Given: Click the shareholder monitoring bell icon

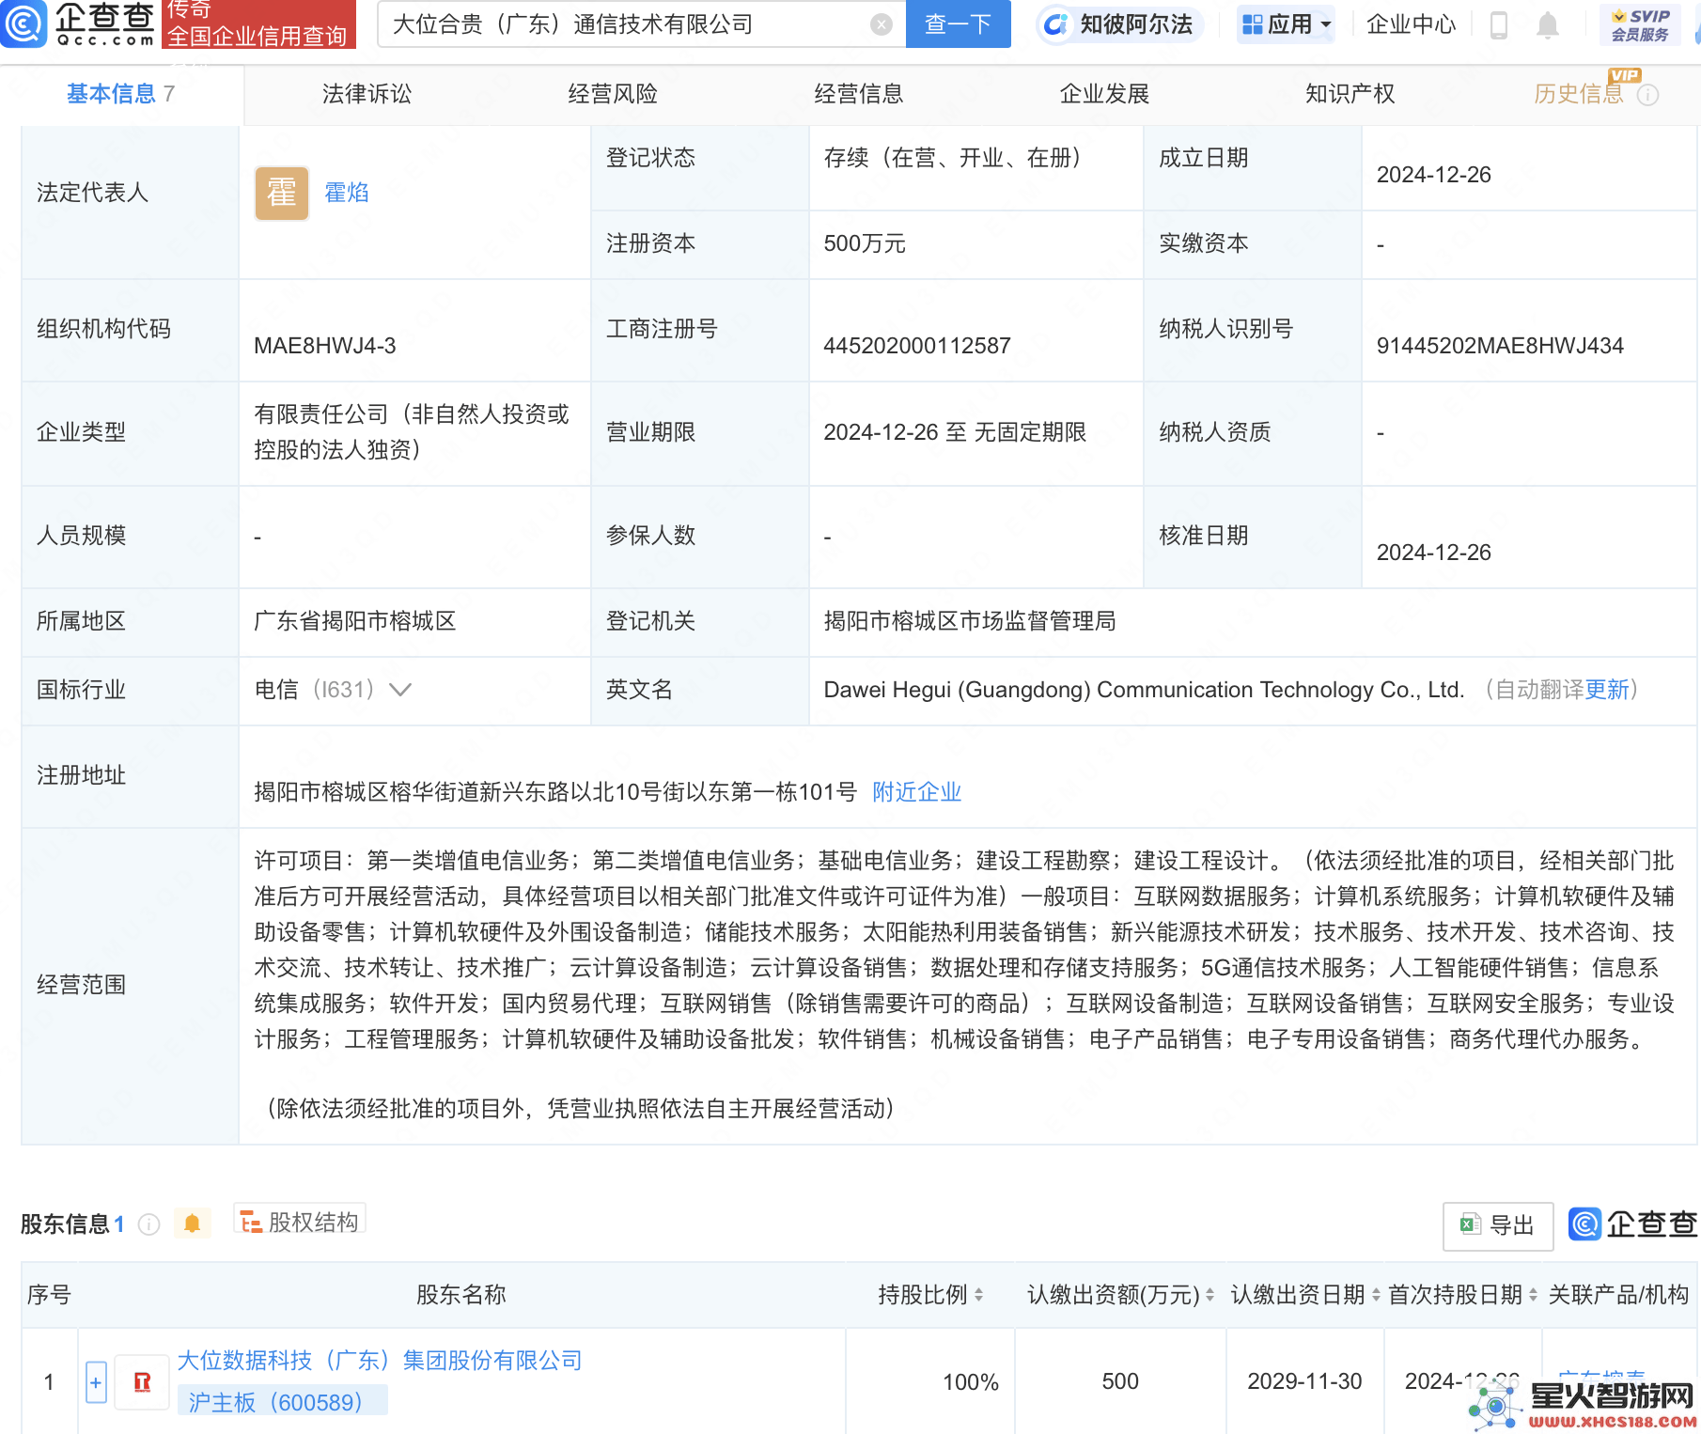Looking at the screenshot, I should (193, 1224).
